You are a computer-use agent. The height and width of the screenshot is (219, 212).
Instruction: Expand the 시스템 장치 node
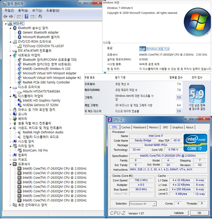click(x=10, y=142)
